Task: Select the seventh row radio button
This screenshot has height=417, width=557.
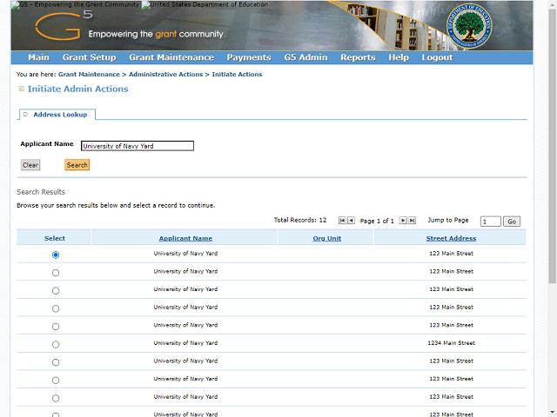Action: point(56,362)
